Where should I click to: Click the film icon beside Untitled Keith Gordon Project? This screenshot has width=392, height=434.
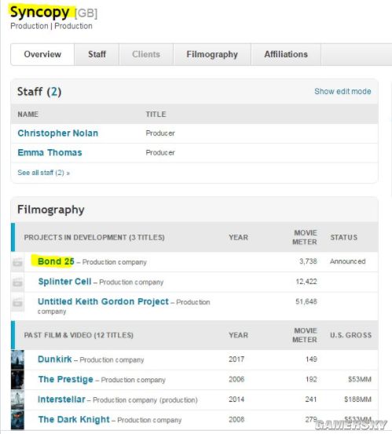[x=17, y=302]
